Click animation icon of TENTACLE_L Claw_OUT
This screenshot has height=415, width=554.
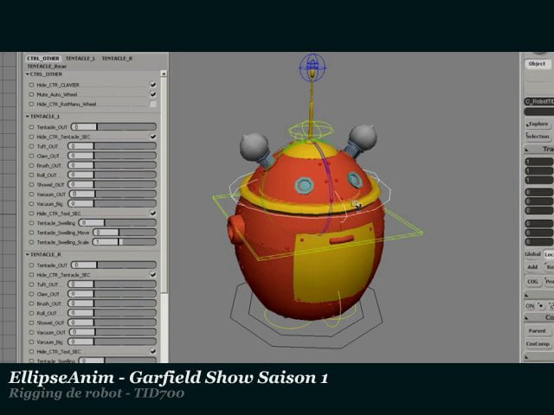tap(31, 156)
